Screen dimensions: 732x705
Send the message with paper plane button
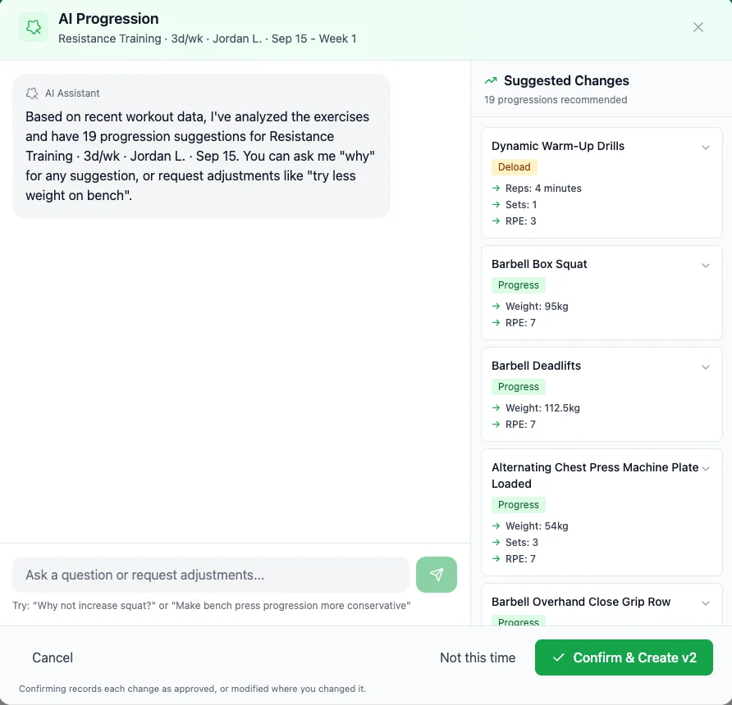(436, 575)
